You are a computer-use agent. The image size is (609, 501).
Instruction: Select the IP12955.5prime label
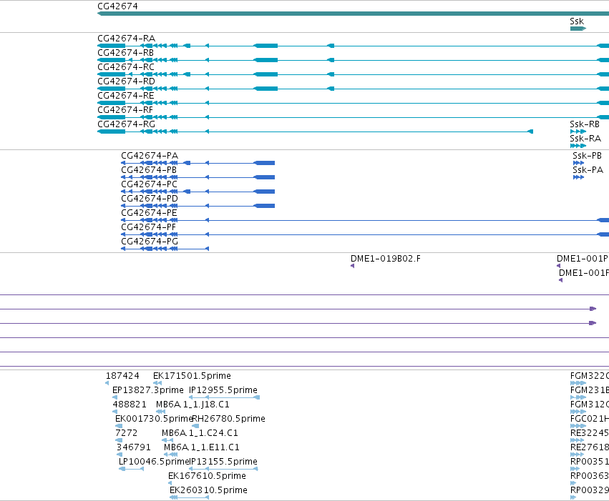point(223,390)
